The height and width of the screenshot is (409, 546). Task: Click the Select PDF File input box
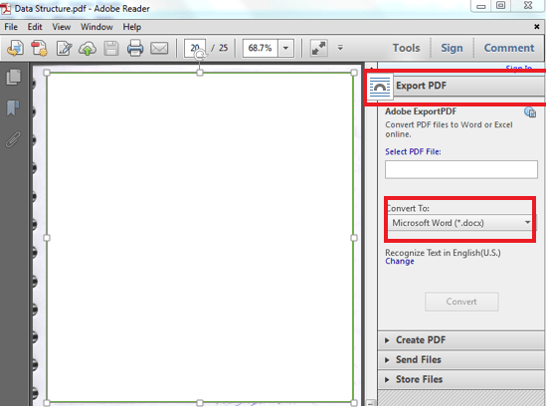[461, 169]
